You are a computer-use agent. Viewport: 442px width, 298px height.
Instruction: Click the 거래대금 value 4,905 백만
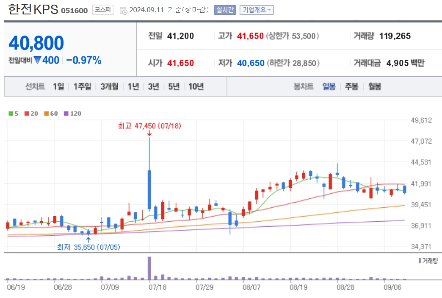coord(405,63)
